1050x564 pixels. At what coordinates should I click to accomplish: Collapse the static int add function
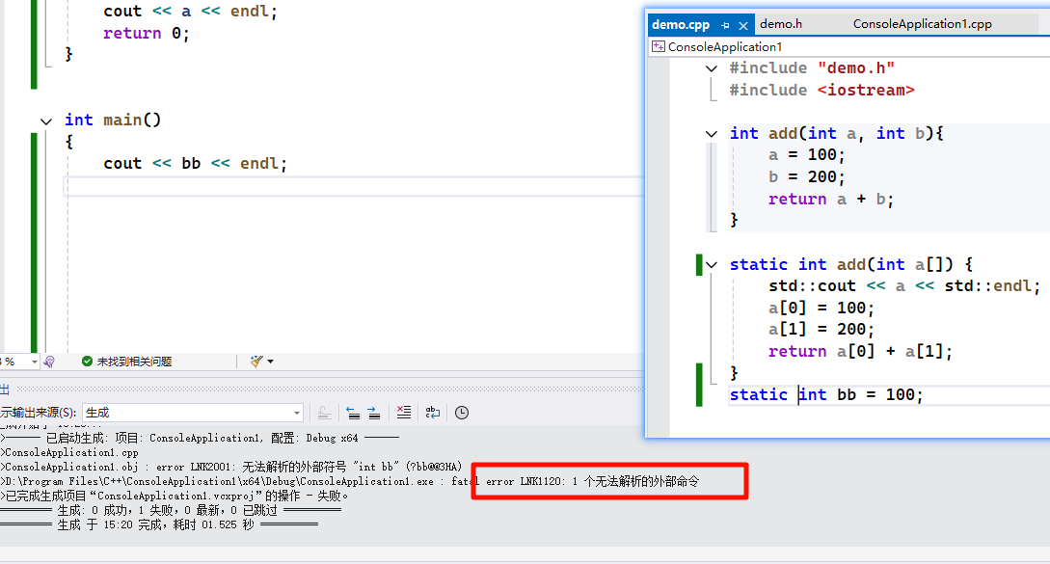(x=712, y=264)
